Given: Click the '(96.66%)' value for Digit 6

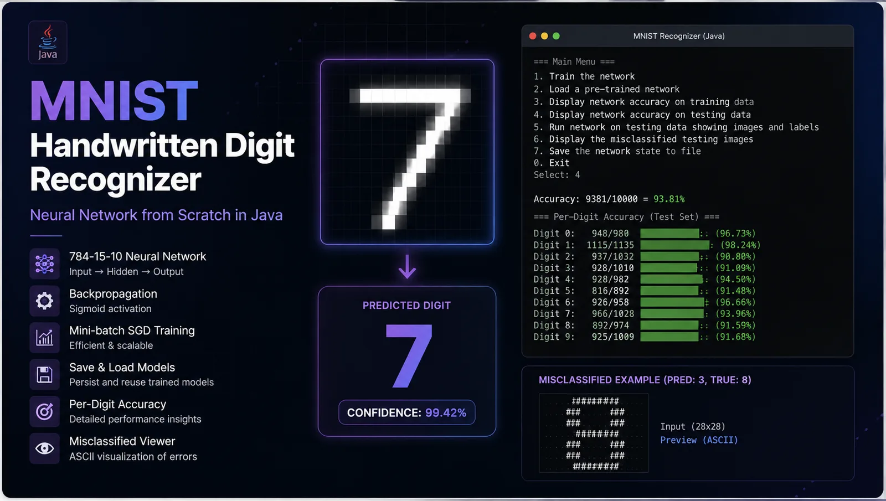Looking at the screenshot, I should pos(735,302).
